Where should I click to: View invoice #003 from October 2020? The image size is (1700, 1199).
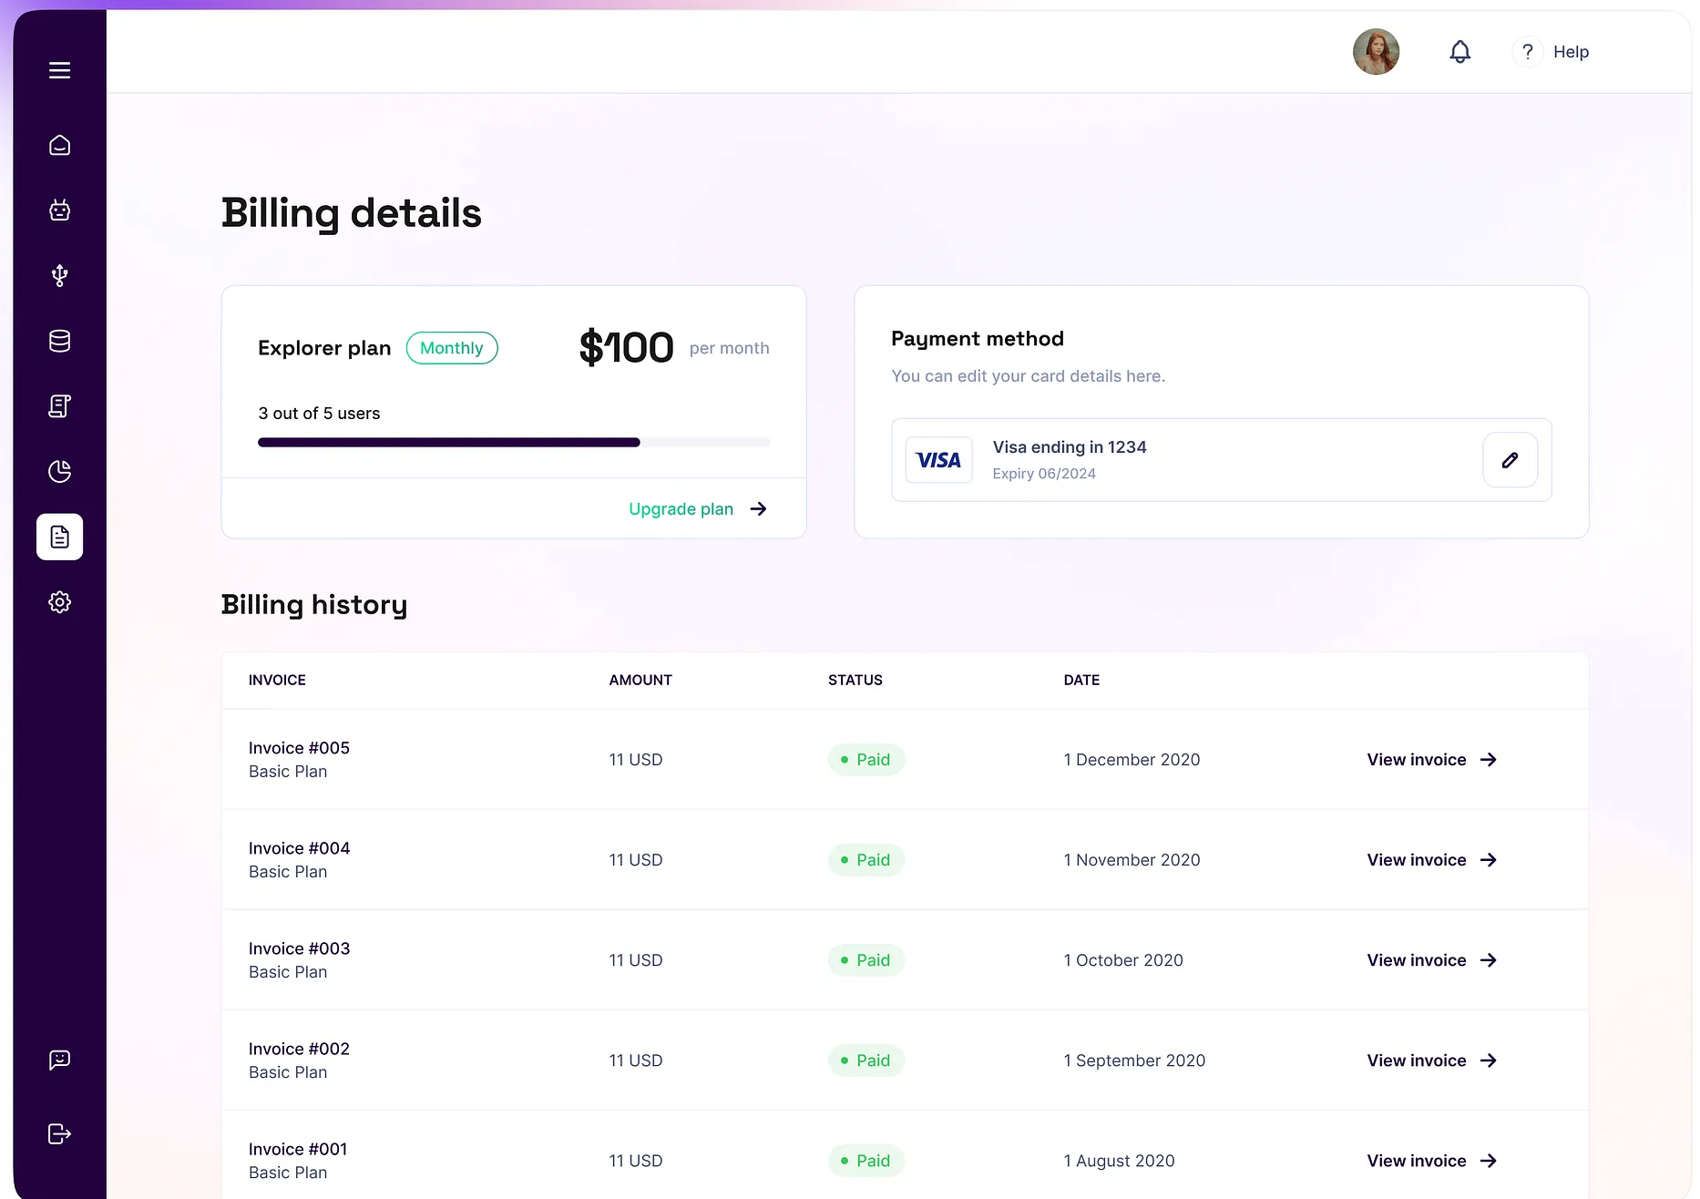[x=1430, y=960]
